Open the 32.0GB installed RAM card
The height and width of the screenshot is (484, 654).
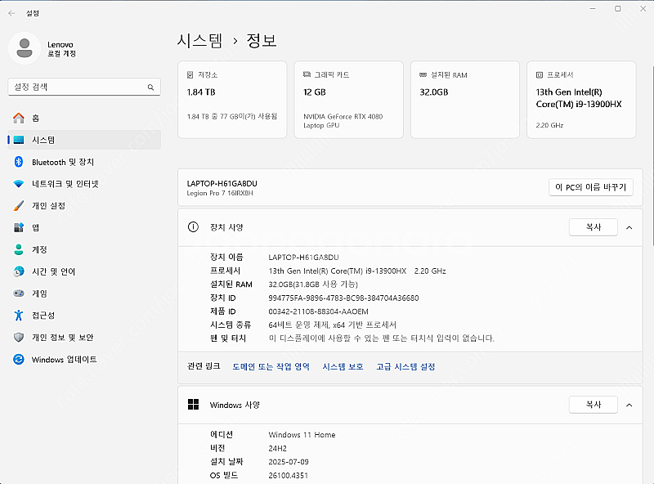pos(465,100)
